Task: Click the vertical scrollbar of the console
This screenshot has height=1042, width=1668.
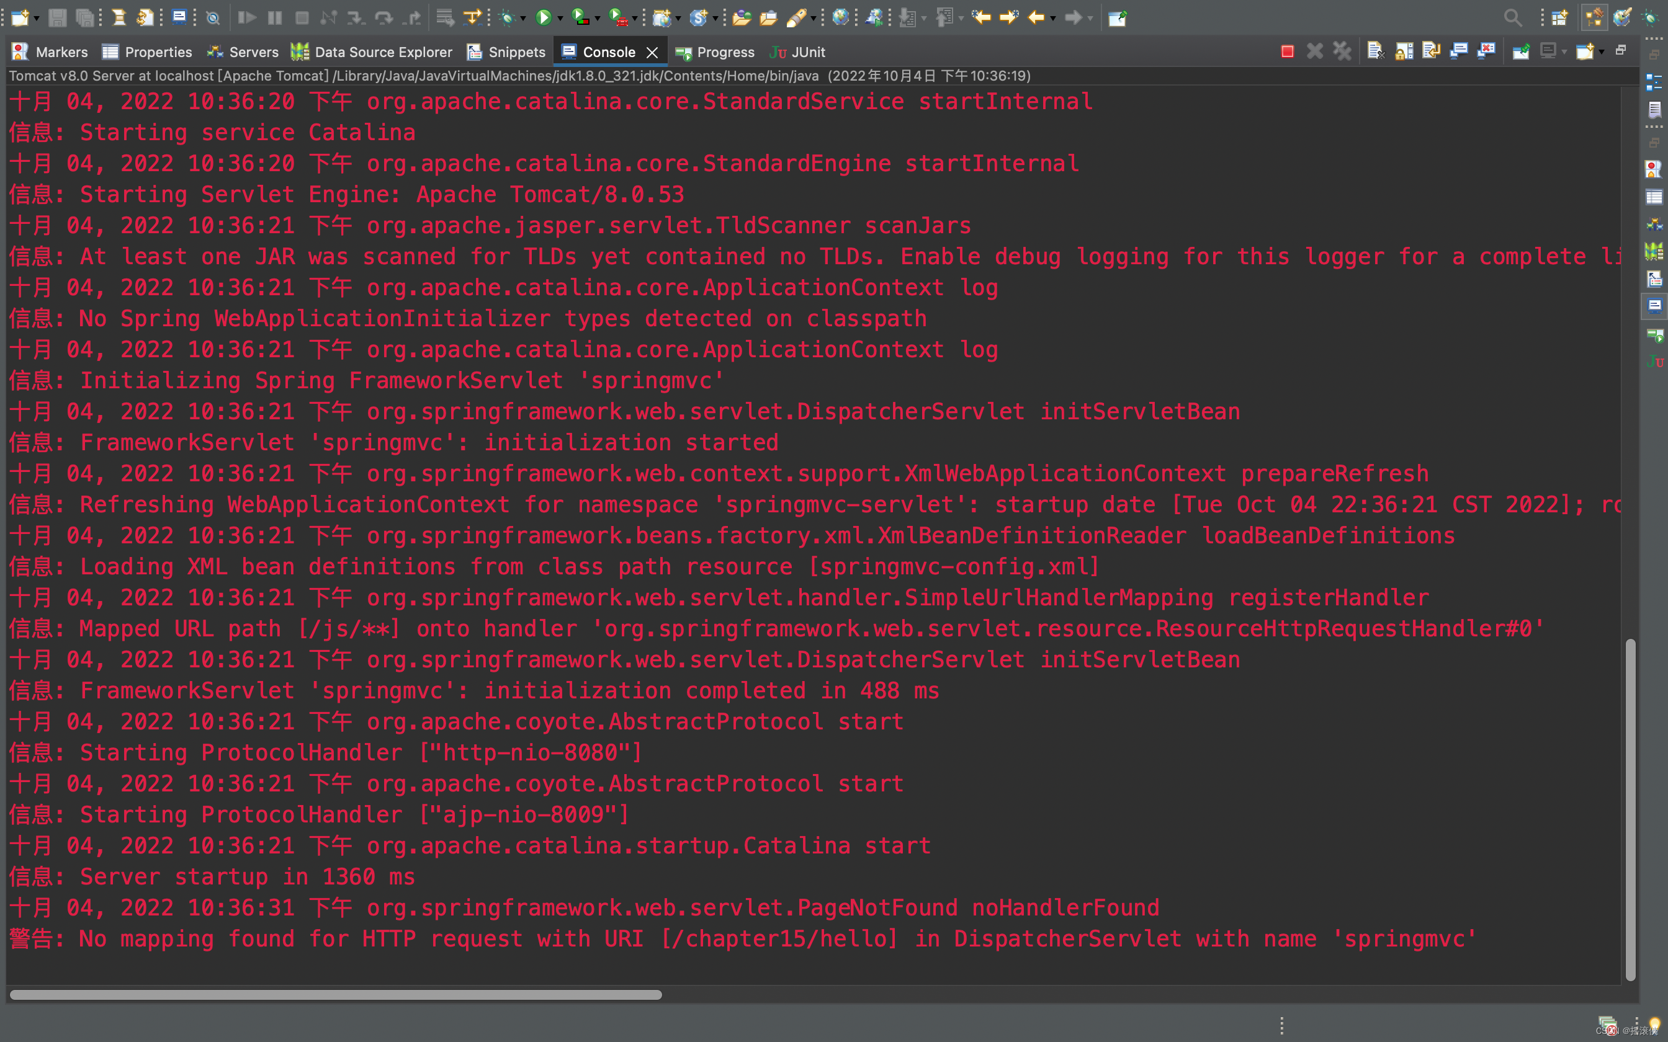Action: coord(1630,810)
